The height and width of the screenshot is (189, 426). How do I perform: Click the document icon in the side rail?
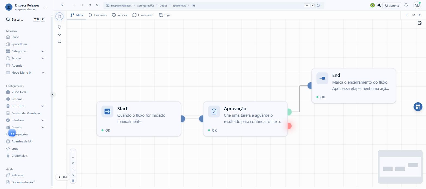[x=59, y=16]
